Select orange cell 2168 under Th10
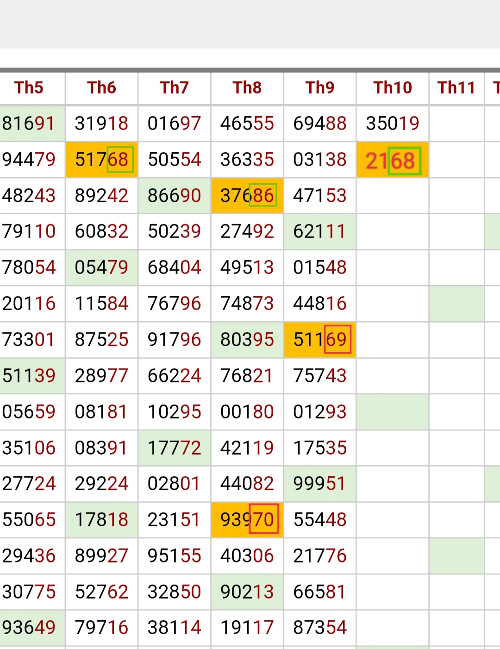Image resolution: width=500 pixels, height=649 pixels. (392, 161)
